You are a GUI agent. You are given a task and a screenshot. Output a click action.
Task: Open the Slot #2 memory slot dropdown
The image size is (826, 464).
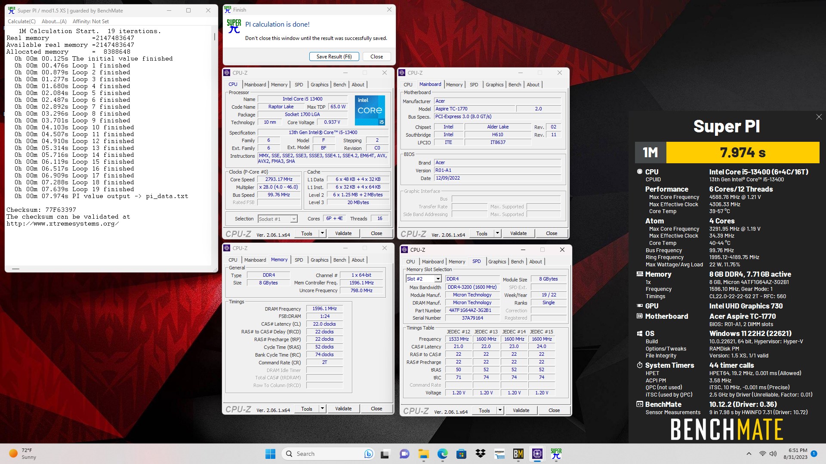[438, 279]
